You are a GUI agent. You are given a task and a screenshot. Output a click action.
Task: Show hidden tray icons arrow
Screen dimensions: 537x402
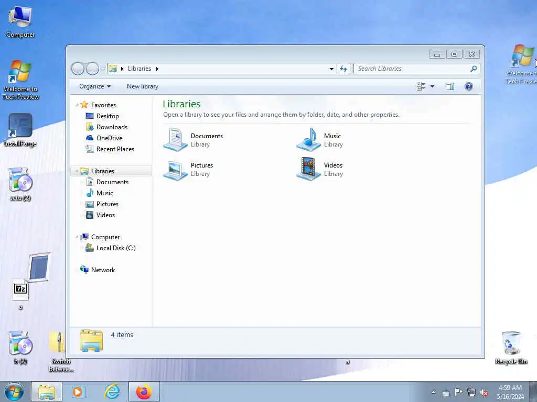[x=434, y=393]
